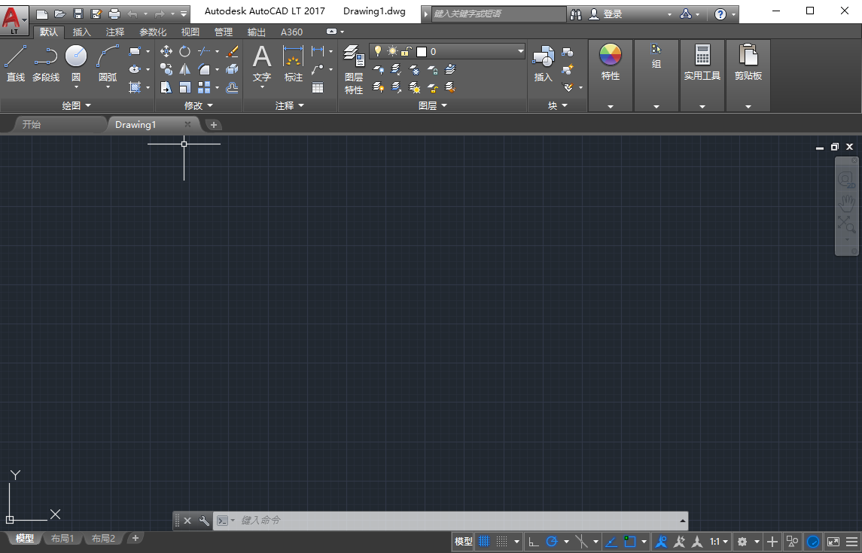
Task: Toggle object snap in the status bar
Action: pyautogui.click(x=631, y=541)
